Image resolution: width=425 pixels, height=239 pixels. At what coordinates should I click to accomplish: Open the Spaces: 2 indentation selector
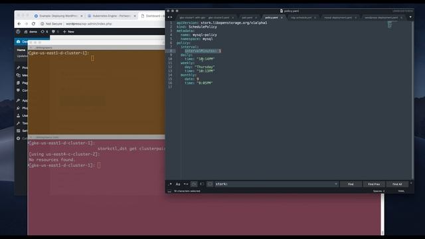coord(379,191)
